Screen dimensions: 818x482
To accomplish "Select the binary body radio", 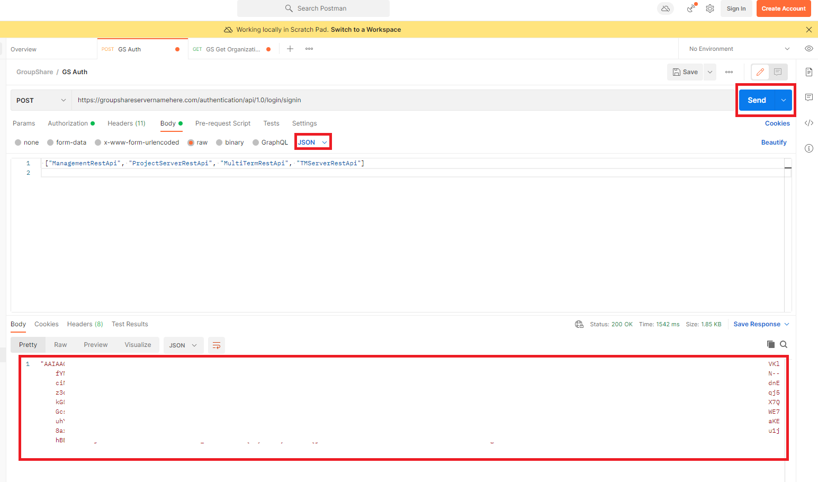I will coord(219,142).
